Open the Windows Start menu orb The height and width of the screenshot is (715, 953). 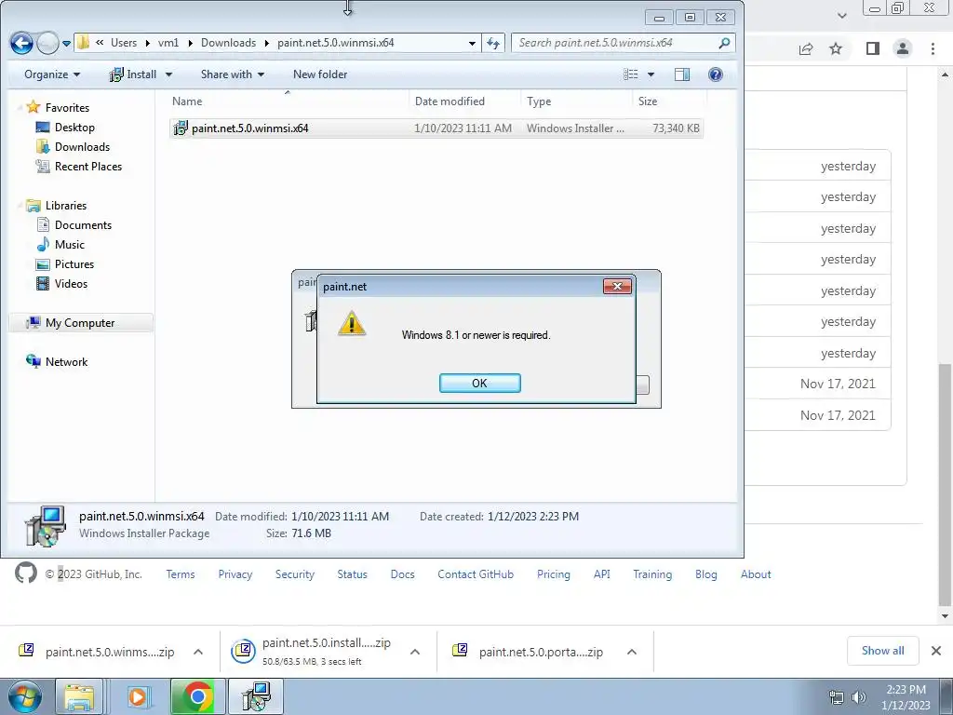click(x=25, y=696)
